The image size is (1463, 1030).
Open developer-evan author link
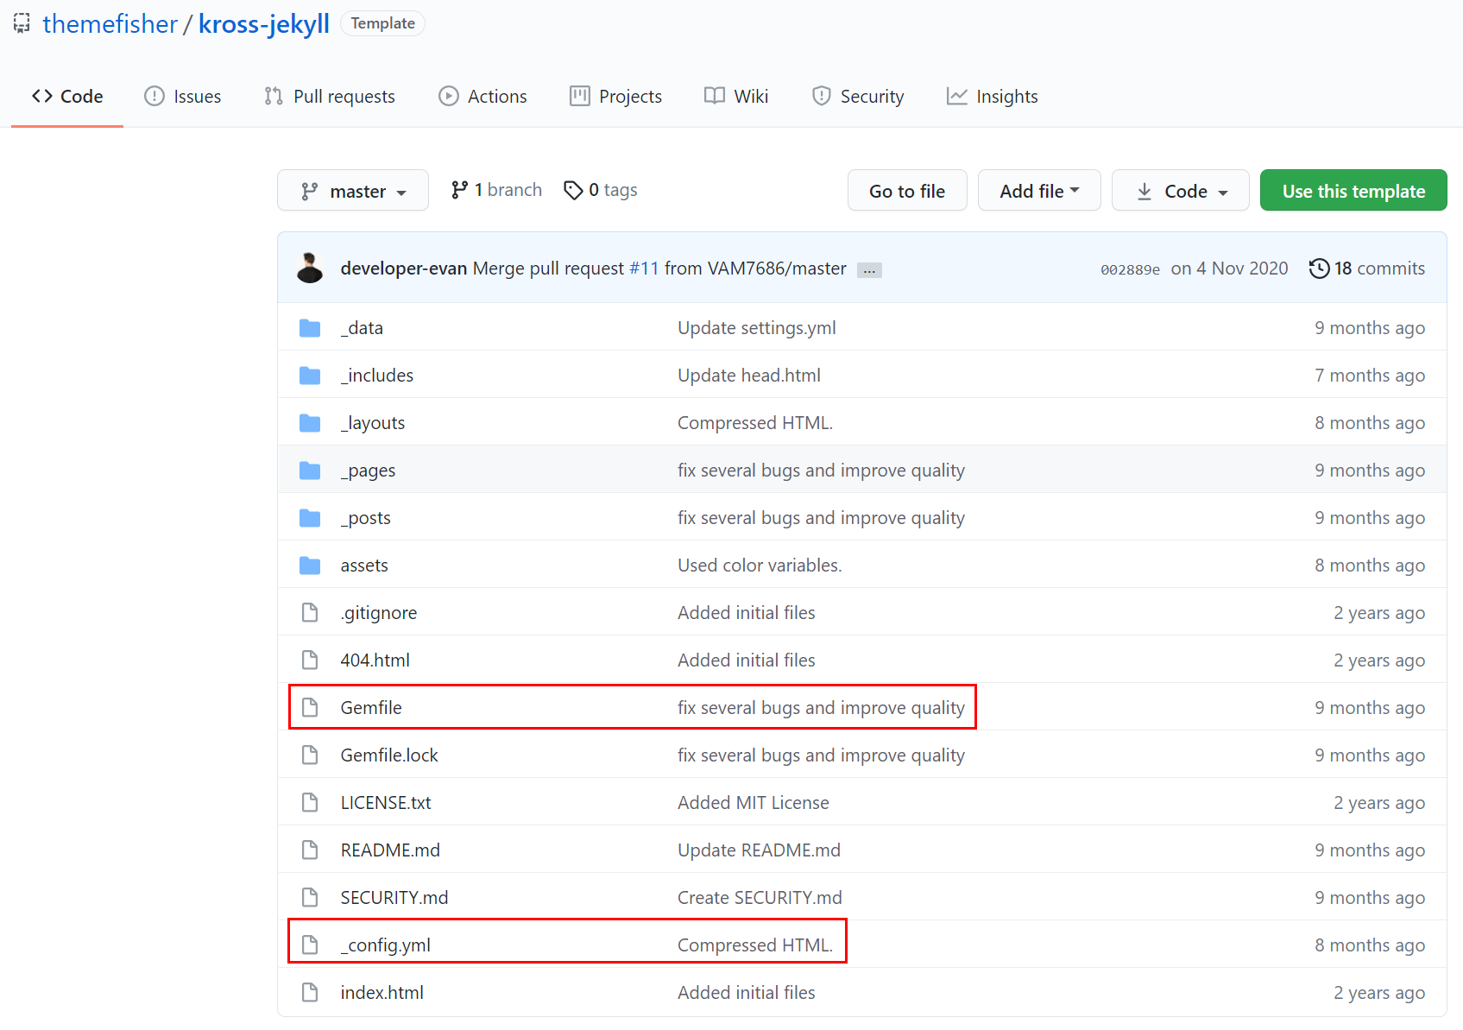pos(404,269)
